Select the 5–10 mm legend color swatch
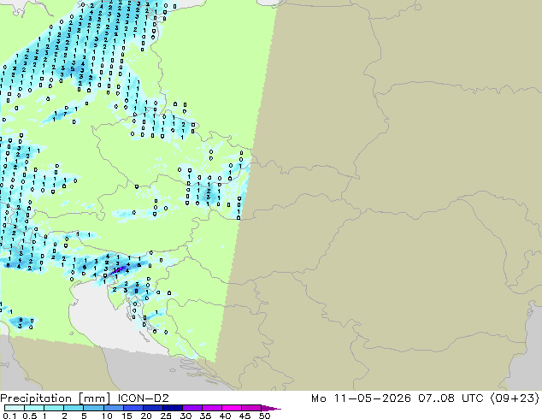The height and width of the screenshot is (419, 542). click(93, 408)
